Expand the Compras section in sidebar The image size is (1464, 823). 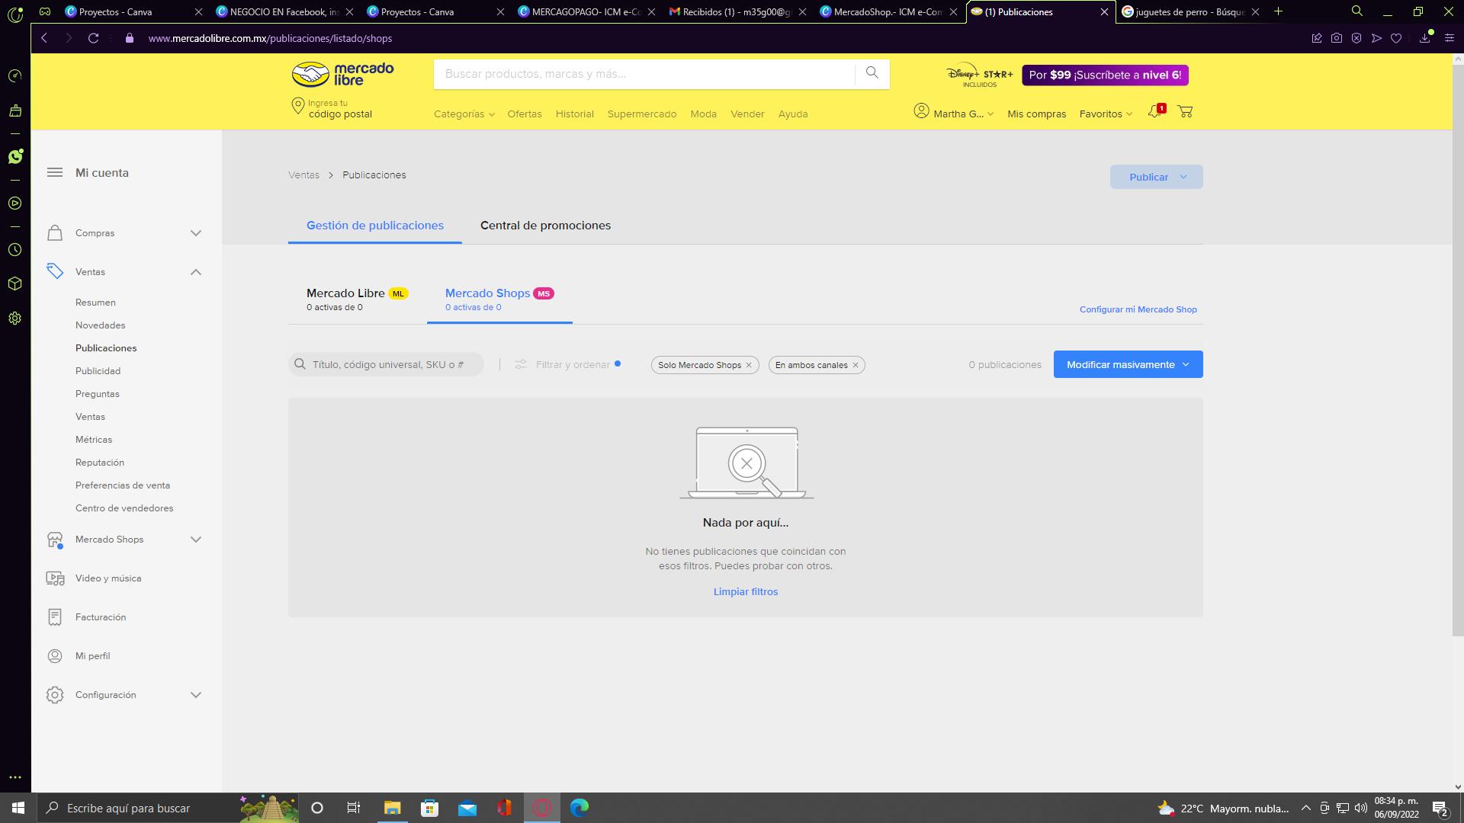click(196, 233)
